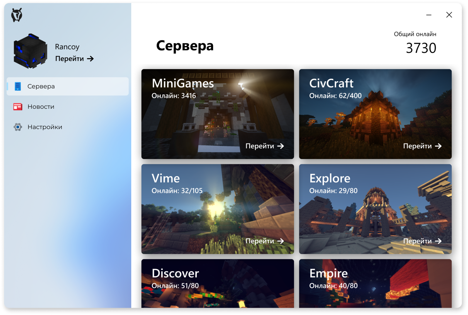The width and height of the screenshot is (468, 315).
Task: Click the total online count 3730
Action: [x=421, y=48]
